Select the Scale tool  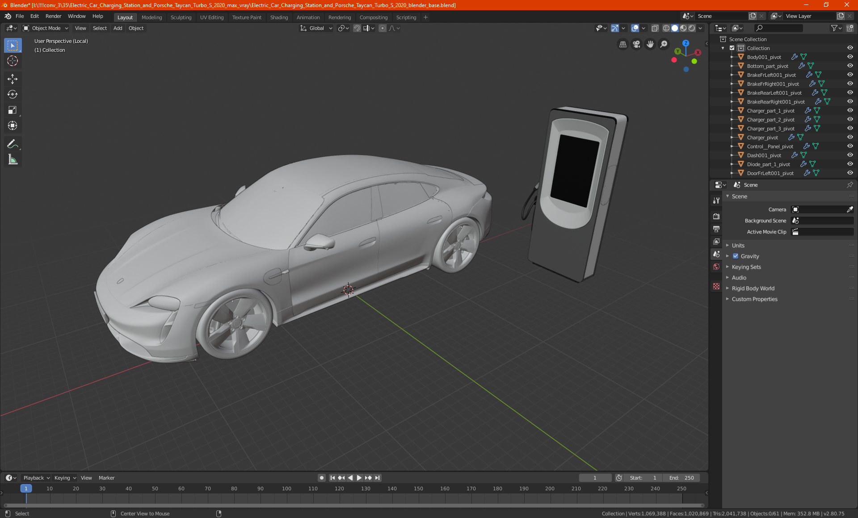(13, 110)
